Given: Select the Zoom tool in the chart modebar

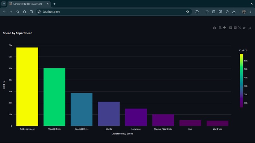Looking at the screenshot, I should coord(220,28).
